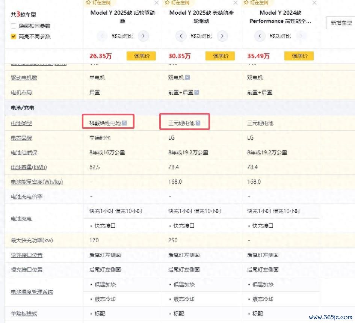The width and height of the screenshot is (355, 323).
Task: Click the 30.35万 price
Action: tap(179, 56)
